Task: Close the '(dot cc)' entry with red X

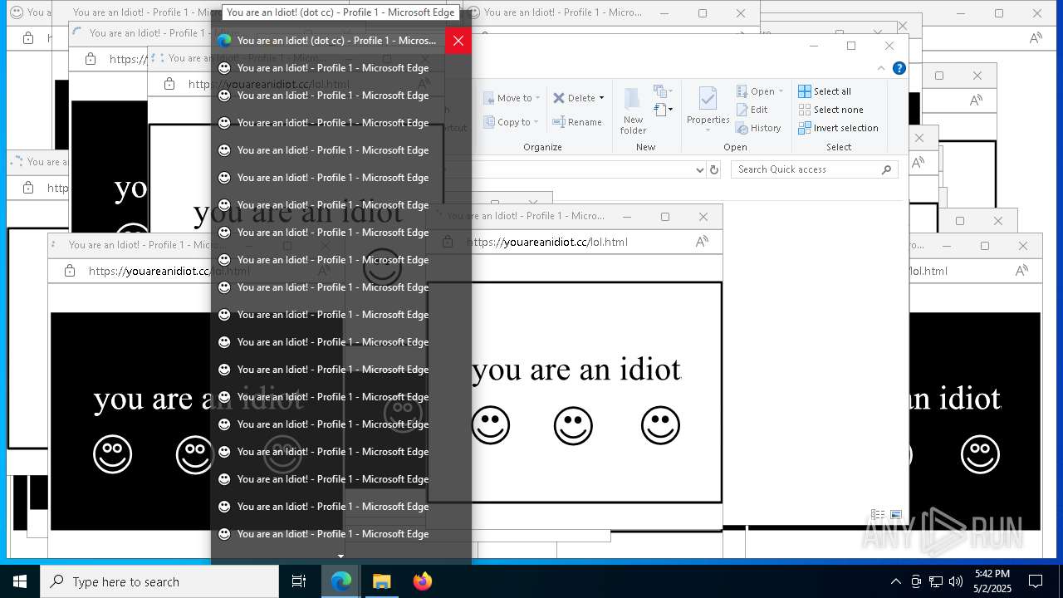Action: [458, 40]
